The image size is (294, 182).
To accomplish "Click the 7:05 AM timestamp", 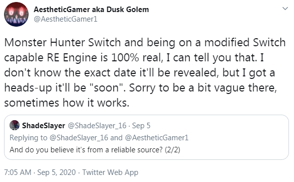I will tap(18, 172).
